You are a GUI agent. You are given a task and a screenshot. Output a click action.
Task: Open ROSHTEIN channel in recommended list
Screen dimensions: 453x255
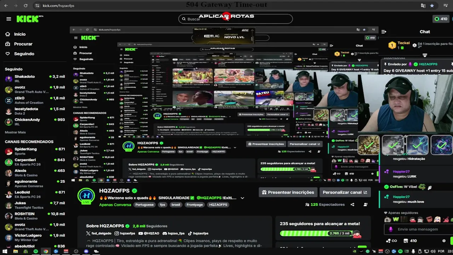(x=35, y=216)
